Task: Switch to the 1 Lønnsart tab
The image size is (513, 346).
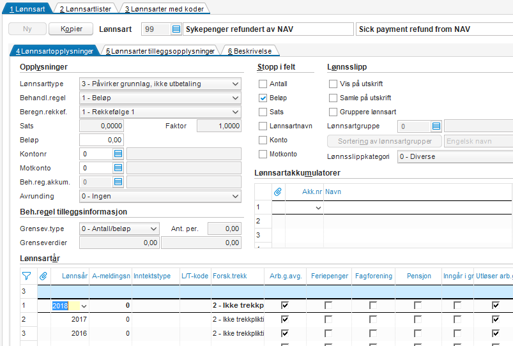Action: pos(27,9)
